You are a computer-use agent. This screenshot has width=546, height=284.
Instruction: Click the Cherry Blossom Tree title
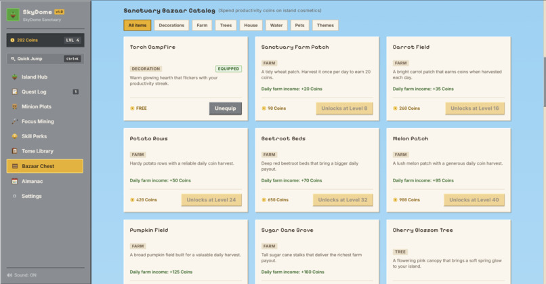point(423,230)
